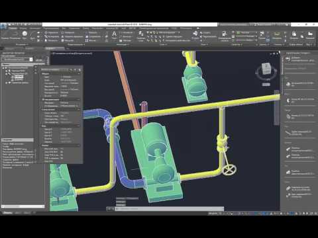The height and width of the screenshot is (238, 318).
Task: Click the horizontal scrollbar in Project Manager panel
Action: 23,206
